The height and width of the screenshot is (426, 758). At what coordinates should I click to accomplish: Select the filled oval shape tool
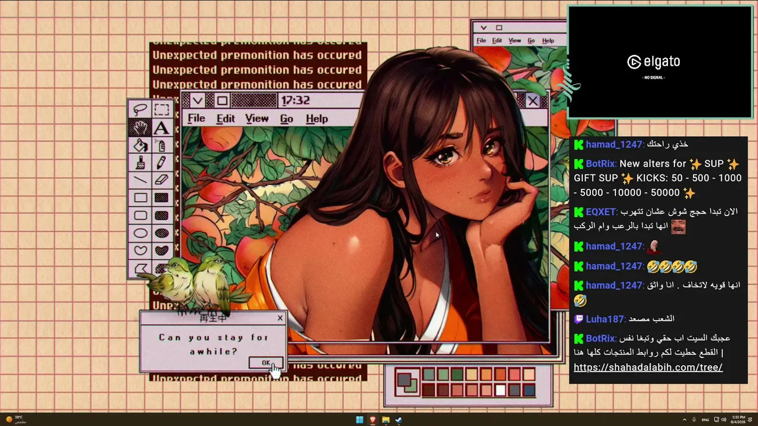[161, 233]
